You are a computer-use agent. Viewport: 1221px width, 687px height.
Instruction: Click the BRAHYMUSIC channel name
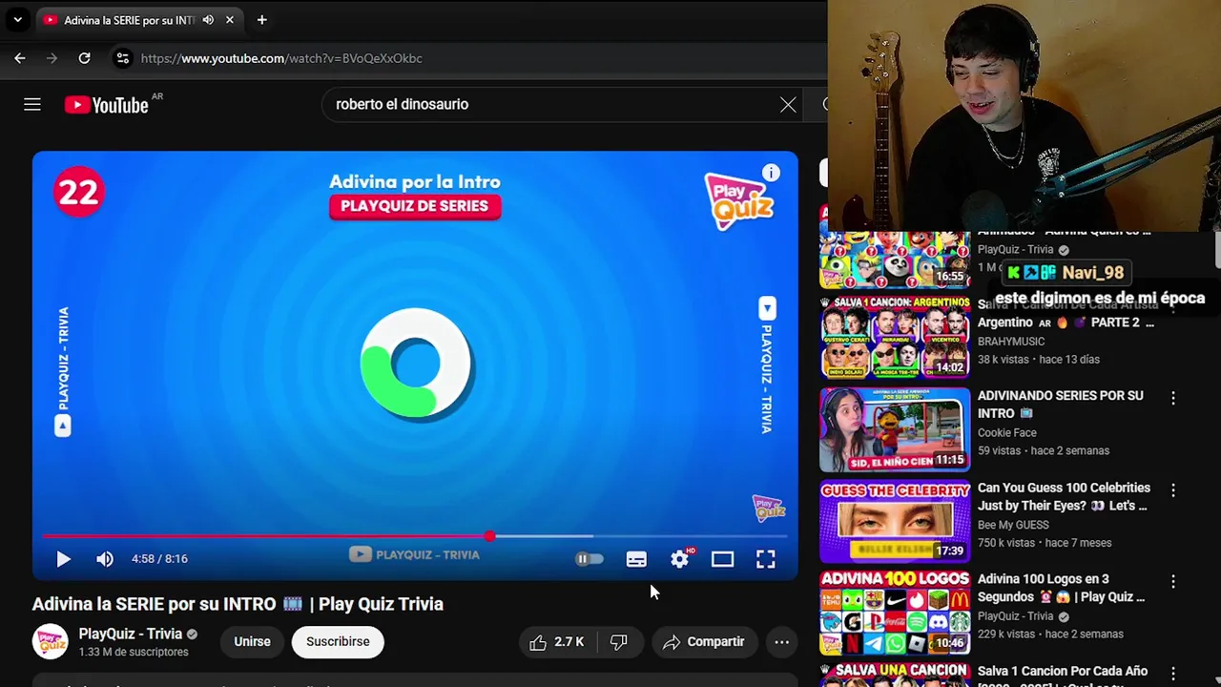pyautogui.click(x=1011, y=342)
